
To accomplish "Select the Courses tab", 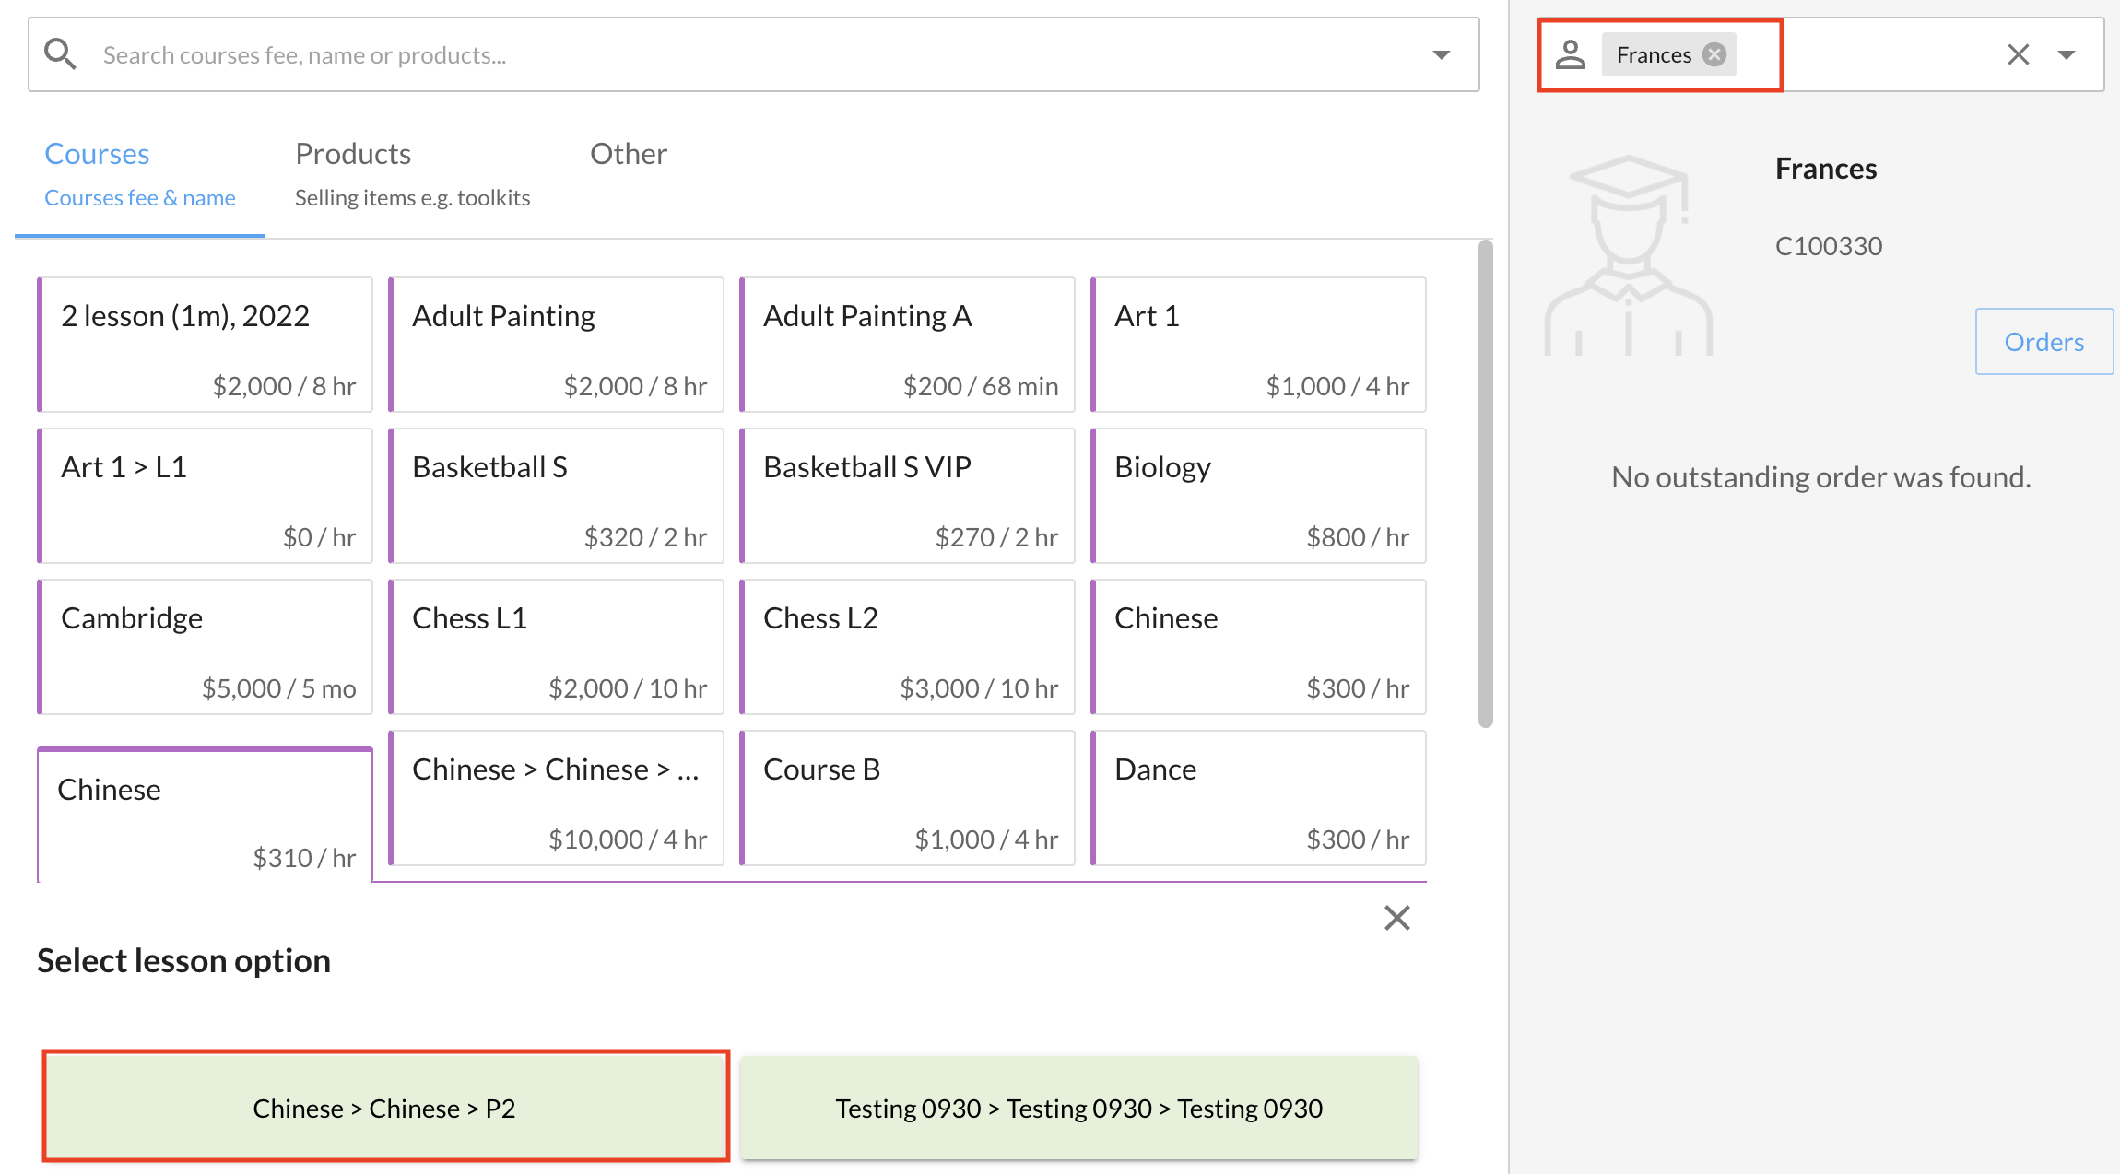I will coord(140,173).
